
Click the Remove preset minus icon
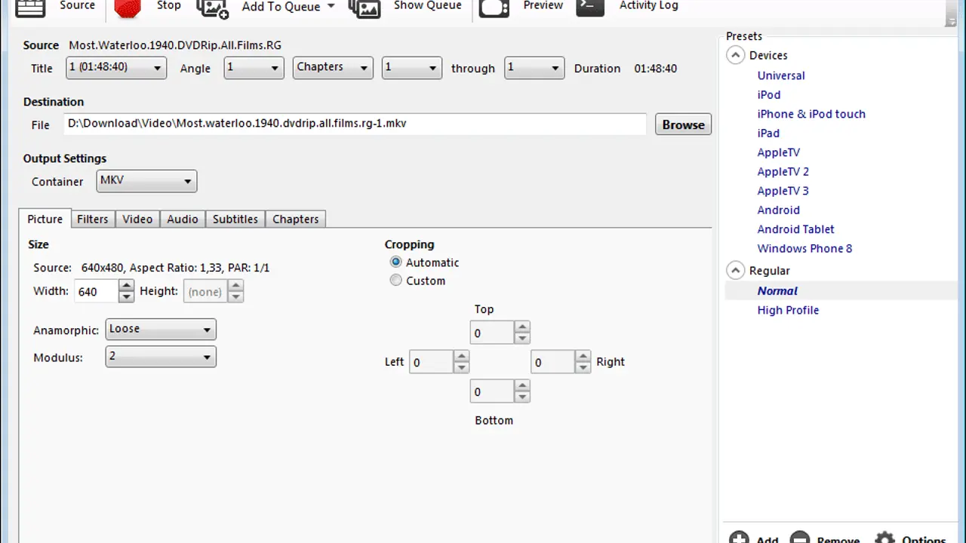click(x=800, y=537)
